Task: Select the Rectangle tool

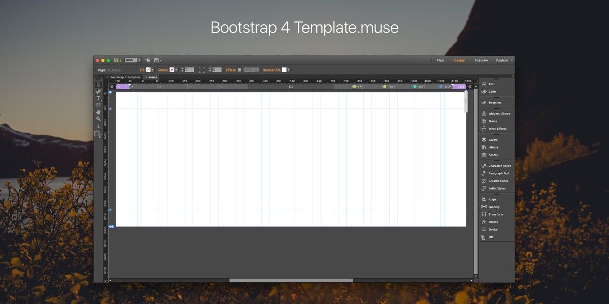Action: click(98, 105)
